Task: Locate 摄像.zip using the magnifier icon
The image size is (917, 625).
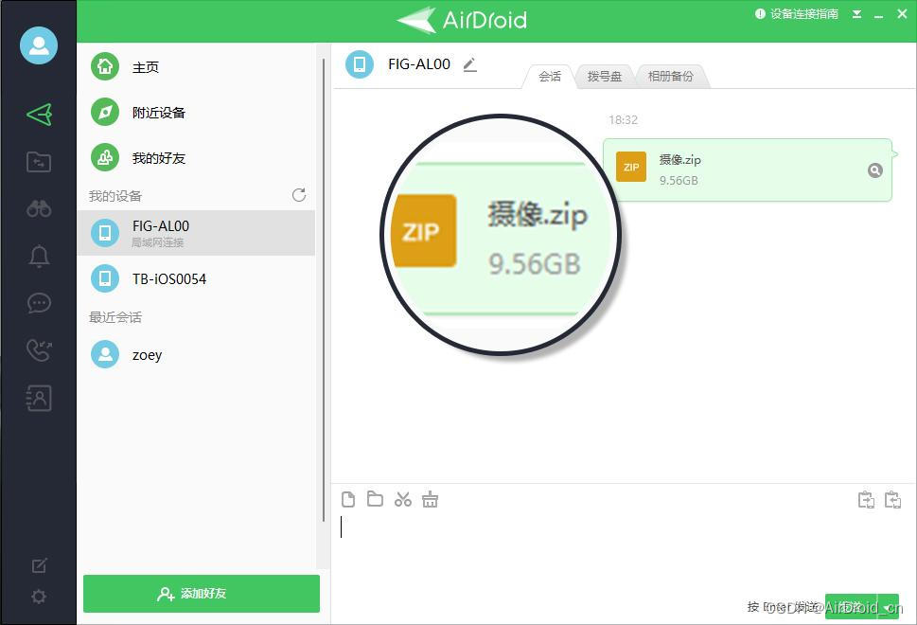Action: coord(875,170)
